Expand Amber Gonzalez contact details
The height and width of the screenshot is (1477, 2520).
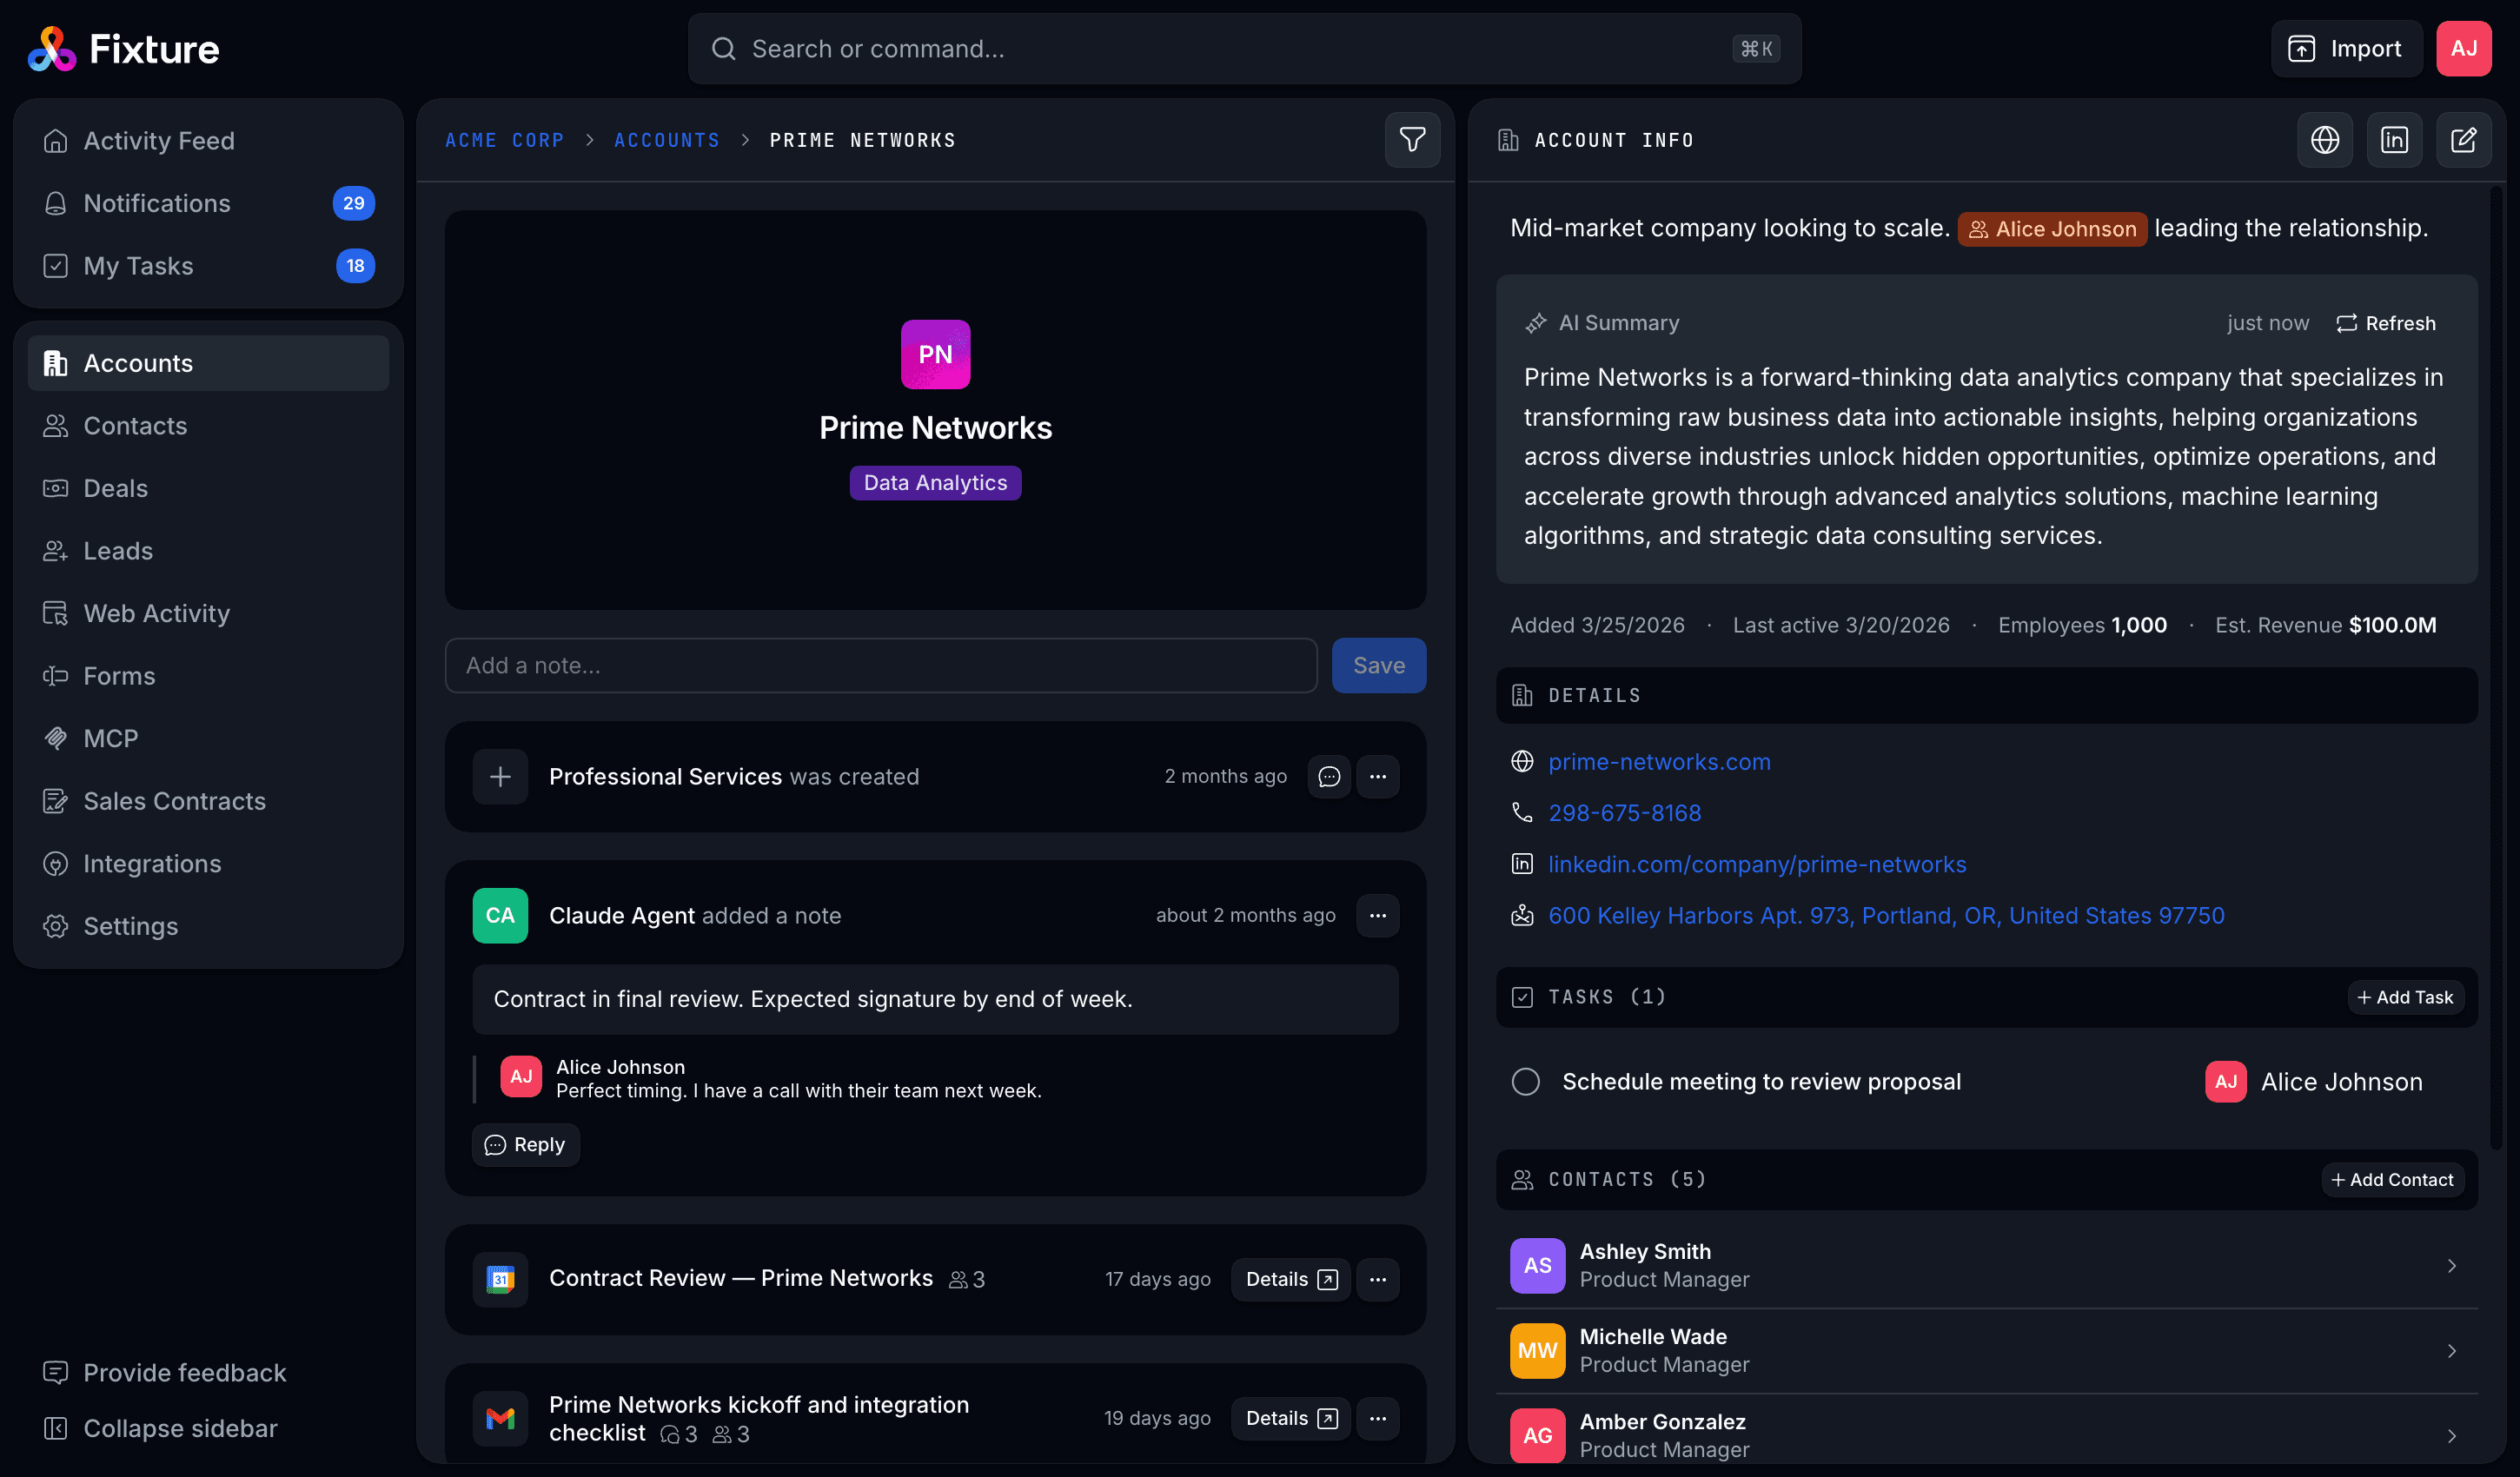pos(2451,1435)
